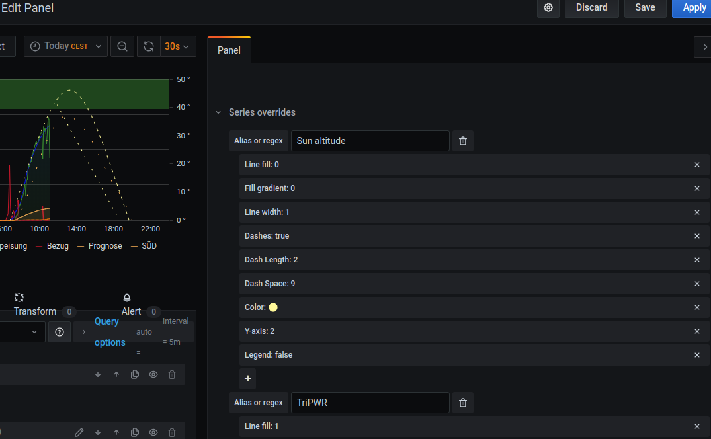711x439 pixels.
Task: Open the 30s refresh interval dropdown
Action: (x=177, y=46)
